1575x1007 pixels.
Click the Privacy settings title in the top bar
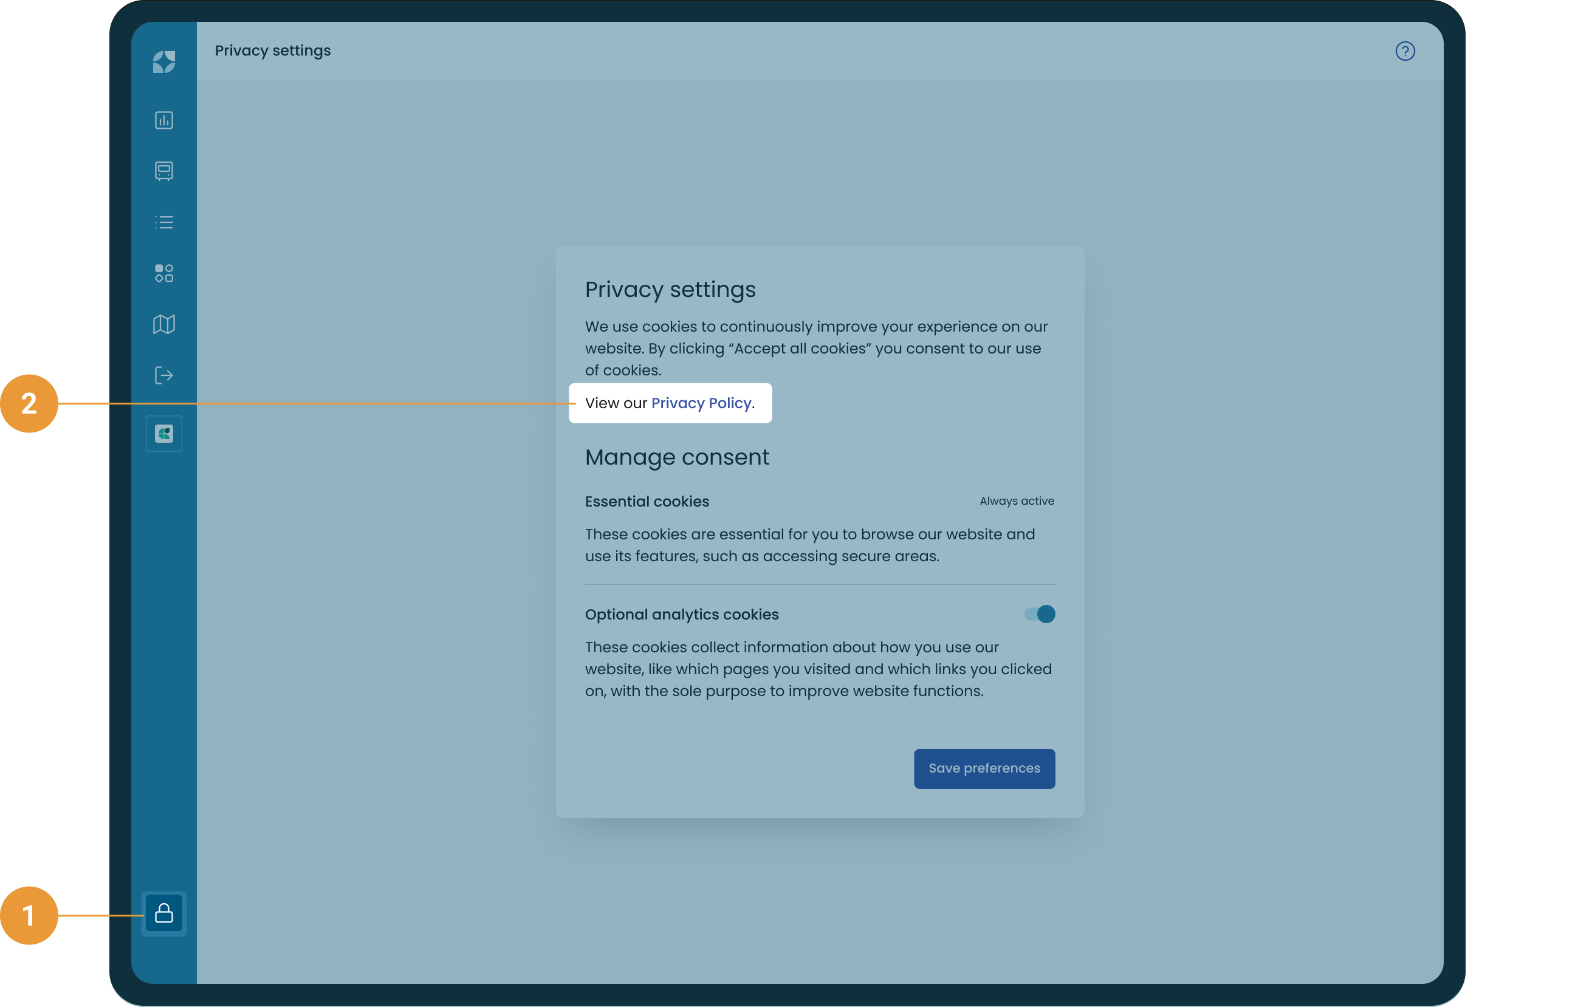tap(273, 50)
